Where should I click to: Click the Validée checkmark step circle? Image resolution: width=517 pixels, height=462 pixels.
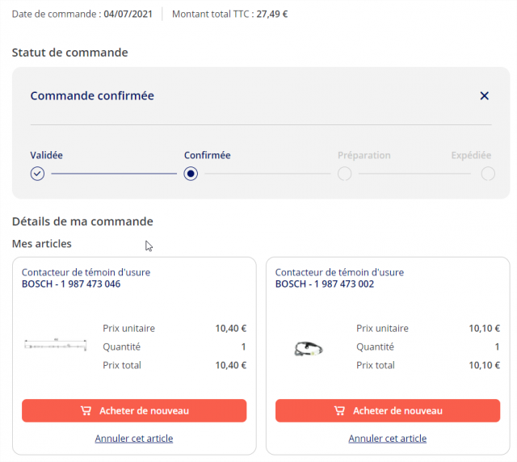tap(37, 174)
